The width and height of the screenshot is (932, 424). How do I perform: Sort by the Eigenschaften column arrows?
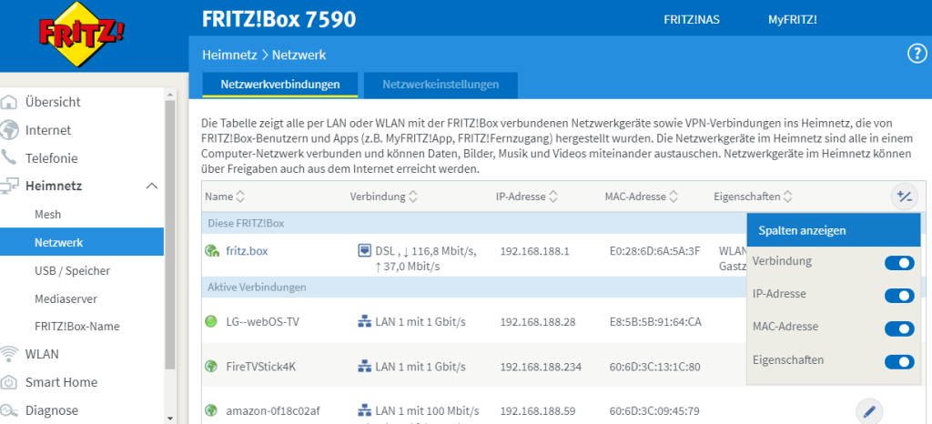pyautogui.click(x=788, y=197)
